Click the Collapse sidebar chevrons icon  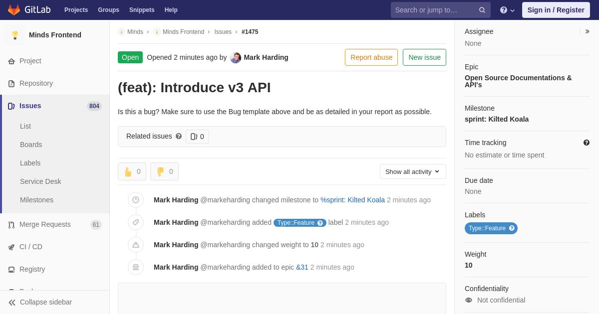12,303
